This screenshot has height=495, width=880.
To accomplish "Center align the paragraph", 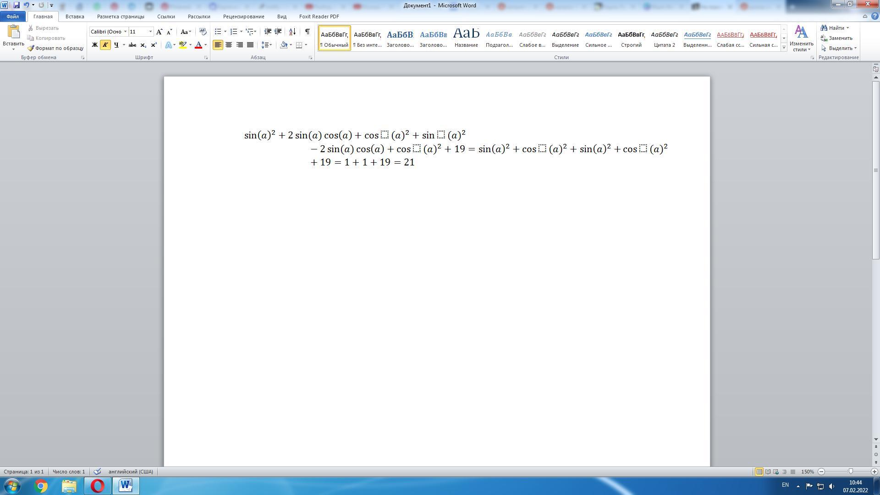I will pyautogui.click(x=228, y=45).
